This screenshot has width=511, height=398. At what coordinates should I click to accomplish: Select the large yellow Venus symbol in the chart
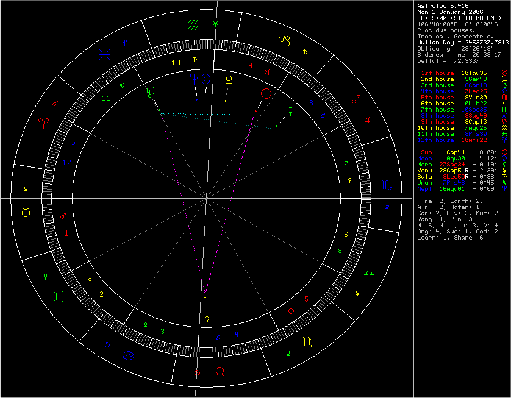point(229,80)
